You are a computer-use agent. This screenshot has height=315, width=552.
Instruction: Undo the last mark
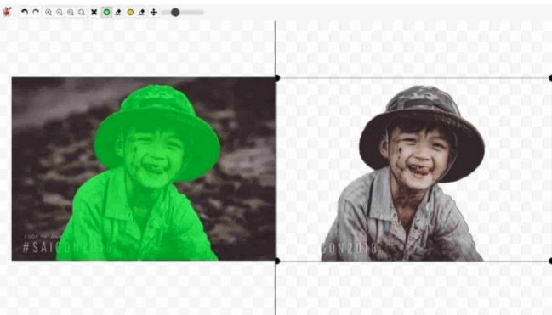pos(25,12)
